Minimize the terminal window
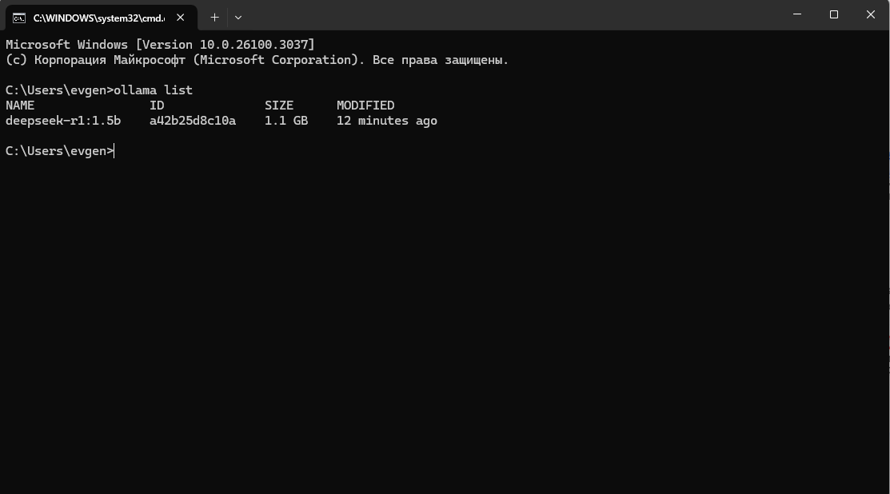 tap(797, 14)
